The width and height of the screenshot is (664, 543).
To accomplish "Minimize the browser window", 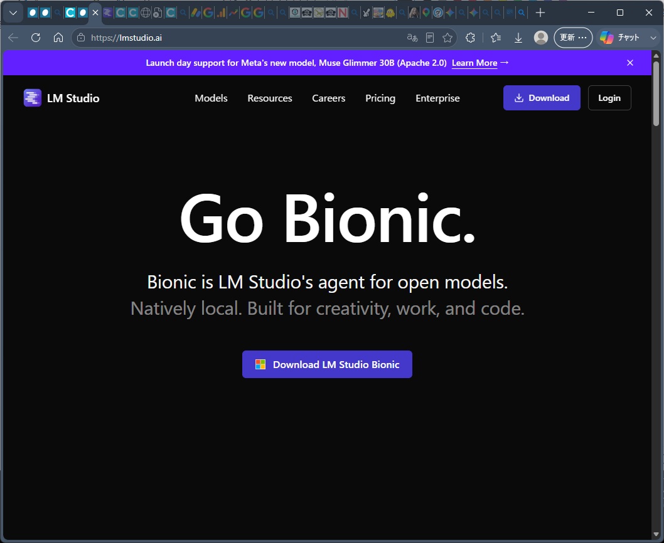I will pyautogui.click(x=591, y=13).
